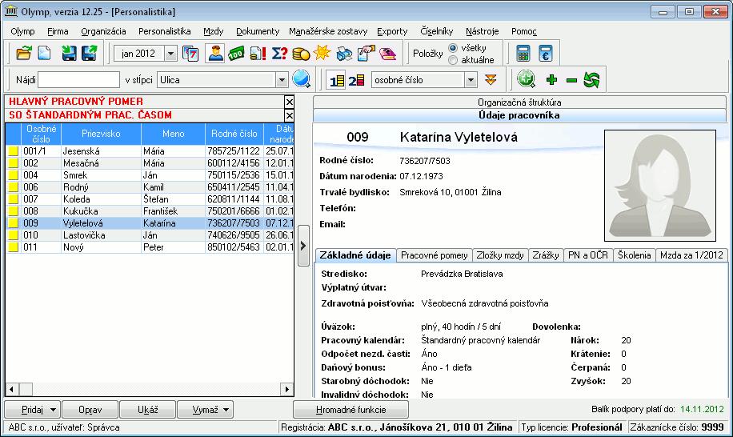Image resolution: width=733 pixels, height=437 pixels.
Task: Click the yellow marker of row 006 Rodný
Action: (x=14, y=187)
